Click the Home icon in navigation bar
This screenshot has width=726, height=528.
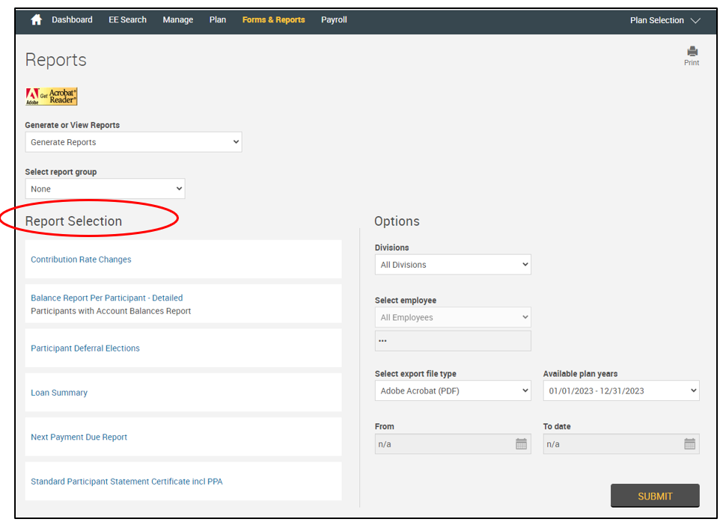[36, 20]
